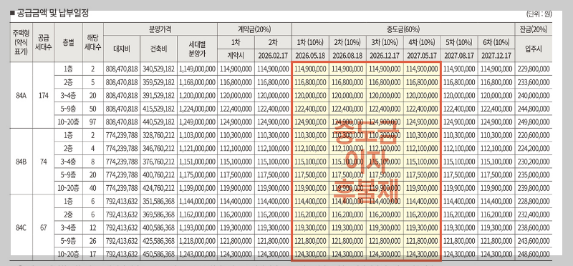This screenshot has width=573, height=266.
Task: Select the '2027.08.17' date cell
Action: tap(459, 56)
